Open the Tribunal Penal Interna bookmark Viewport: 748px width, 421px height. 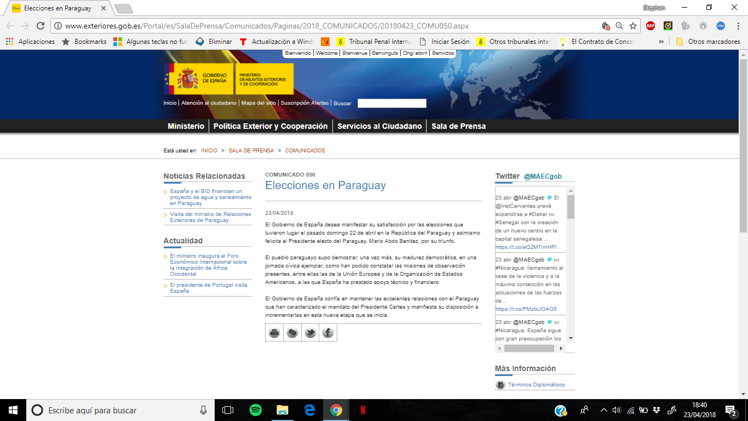point(373,42)
